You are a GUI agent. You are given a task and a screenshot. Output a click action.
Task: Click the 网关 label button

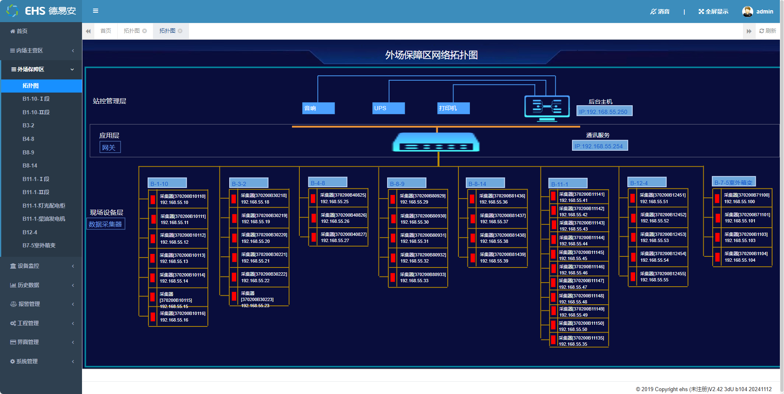(x=110, y=147)
